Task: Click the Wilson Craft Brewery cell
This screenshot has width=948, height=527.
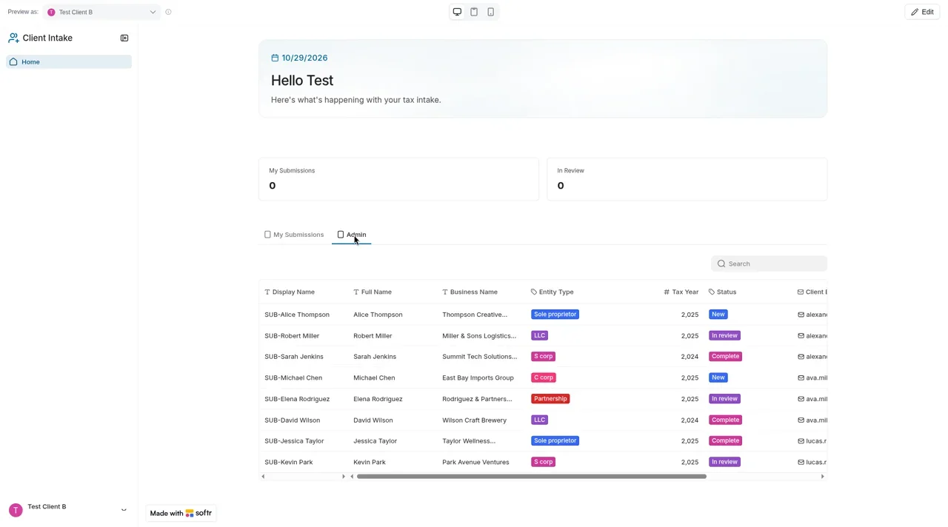Action: (x=474, y=420)
